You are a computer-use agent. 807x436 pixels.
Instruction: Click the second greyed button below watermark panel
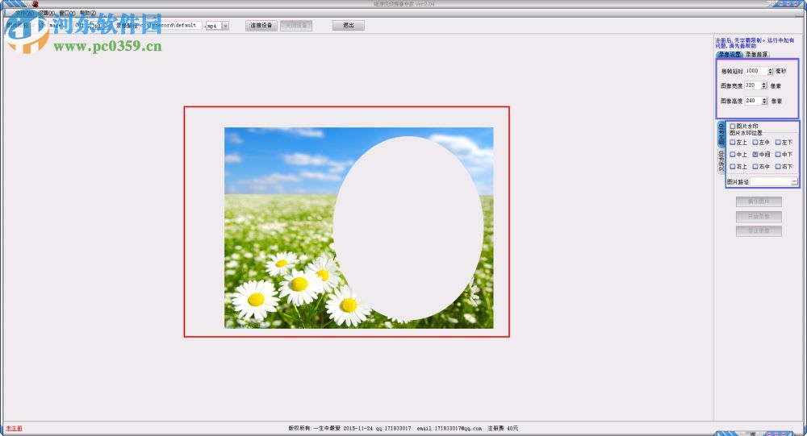(759, 217)
